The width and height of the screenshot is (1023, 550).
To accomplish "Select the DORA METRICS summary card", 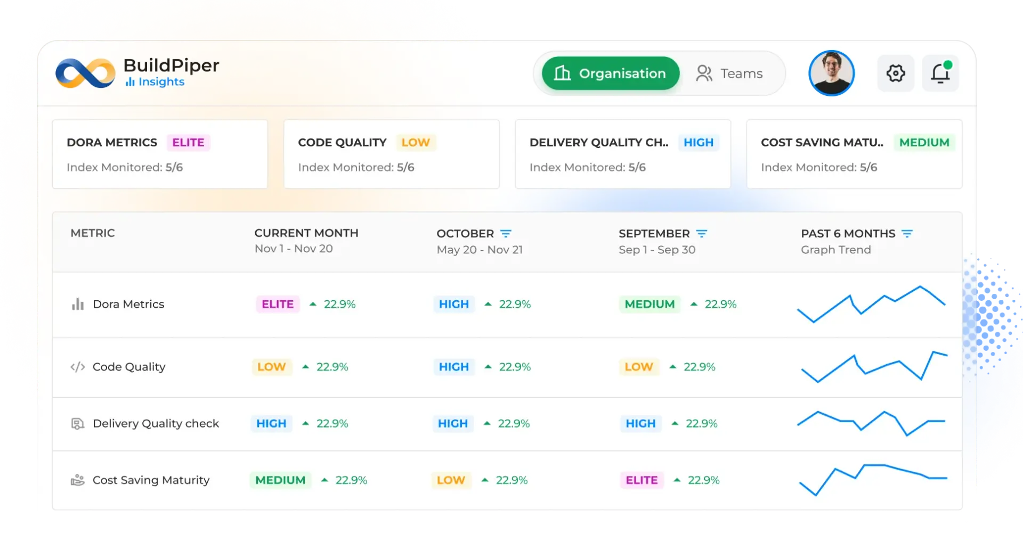I will (x=160, y=154).
